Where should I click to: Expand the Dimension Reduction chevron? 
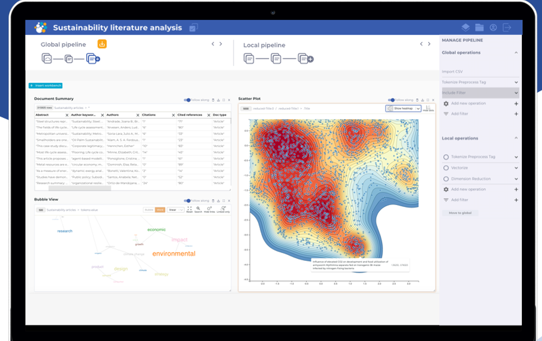tap(516, 179)
